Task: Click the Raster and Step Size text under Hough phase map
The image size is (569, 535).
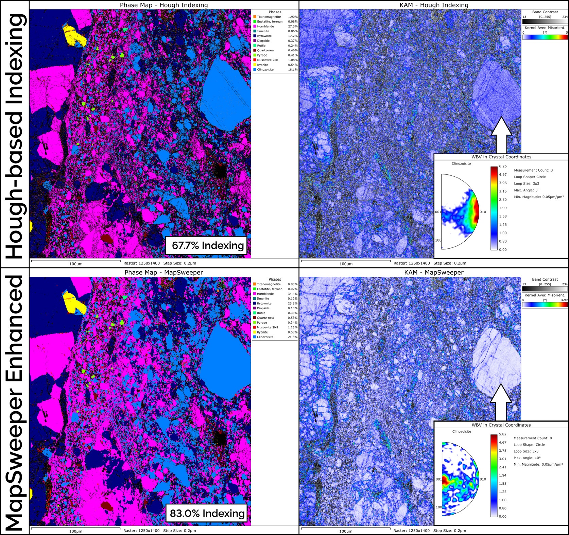Action: [x=160, y=263]
